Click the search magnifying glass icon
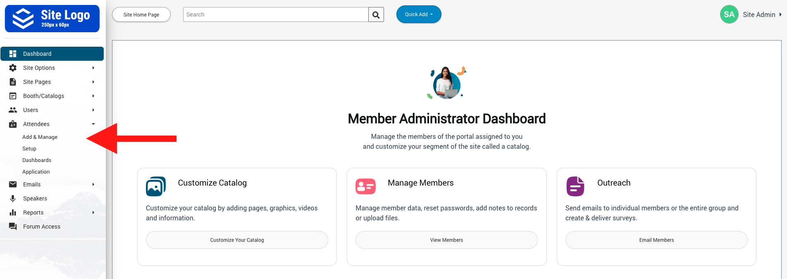 pos(376,15)
